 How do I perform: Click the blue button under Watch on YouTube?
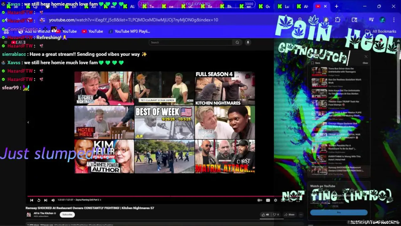(339, 213)
